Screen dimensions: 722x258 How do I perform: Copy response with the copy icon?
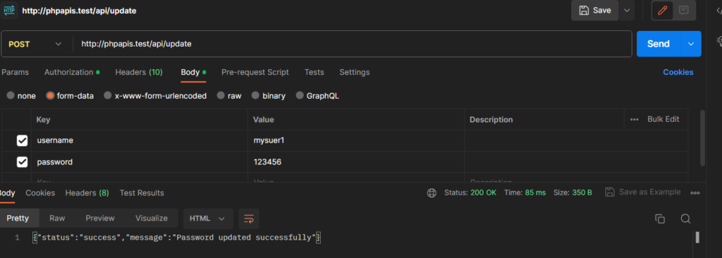[x=660, y=219]
